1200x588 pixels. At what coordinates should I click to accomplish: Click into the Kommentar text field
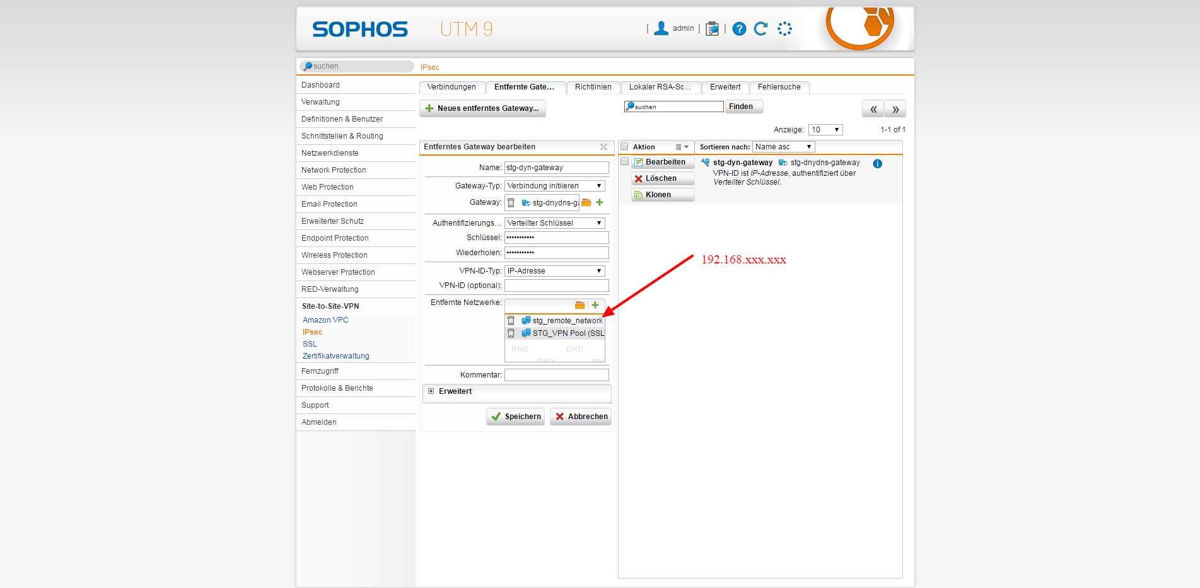(556, 375)
